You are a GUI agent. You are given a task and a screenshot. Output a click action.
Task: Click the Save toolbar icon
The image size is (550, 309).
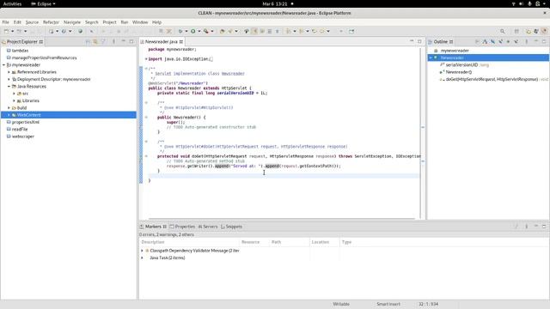point(33,31)
